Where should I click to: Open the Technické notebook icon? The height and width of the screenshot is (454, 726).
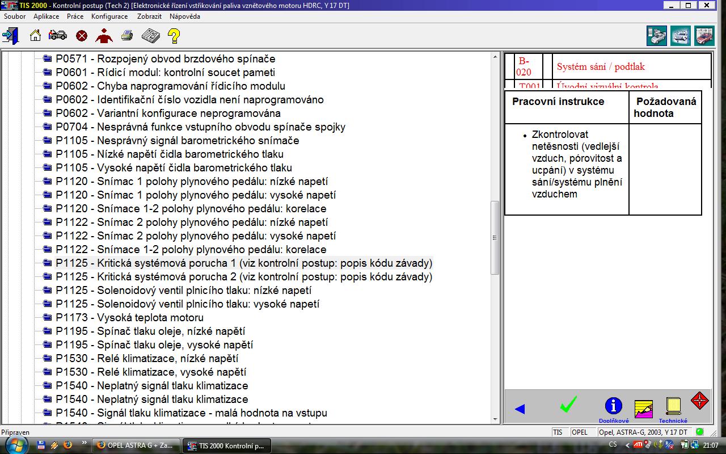point(673,406)
